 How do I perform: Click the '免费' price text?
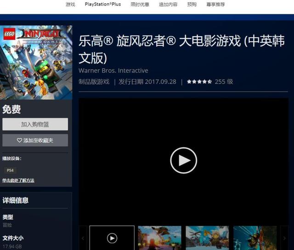tap(11, 109)
